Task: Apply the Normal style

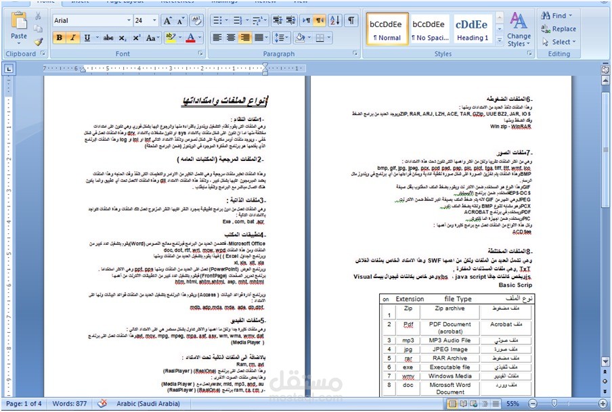Action: [x=387, y=28]
